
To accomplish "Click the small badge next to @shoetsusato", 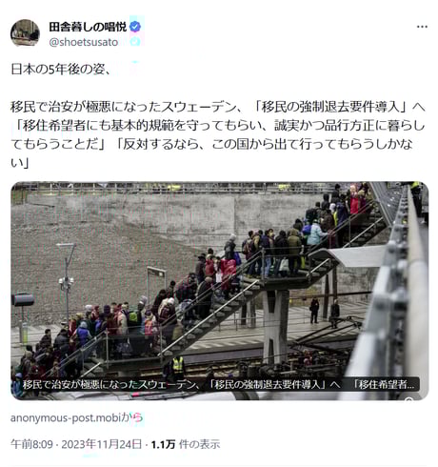I will pos(135,42).
